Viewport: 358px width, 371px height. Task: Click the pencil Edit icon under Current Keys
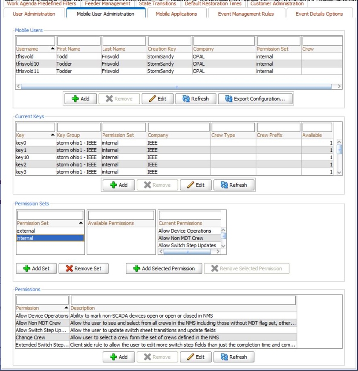point(190,185)
